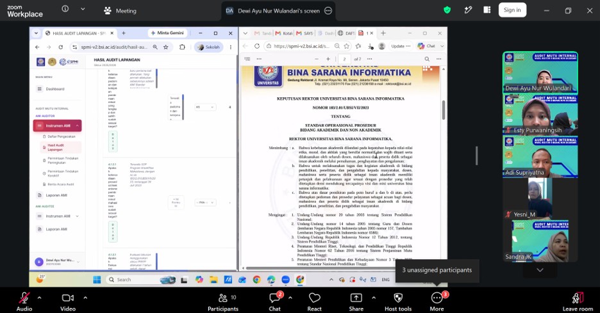The height and width of the screenshot is (313, 600).
Task: Zoom out the PDF with minus button
Action: pyautogui.click(x=317, y=59)
